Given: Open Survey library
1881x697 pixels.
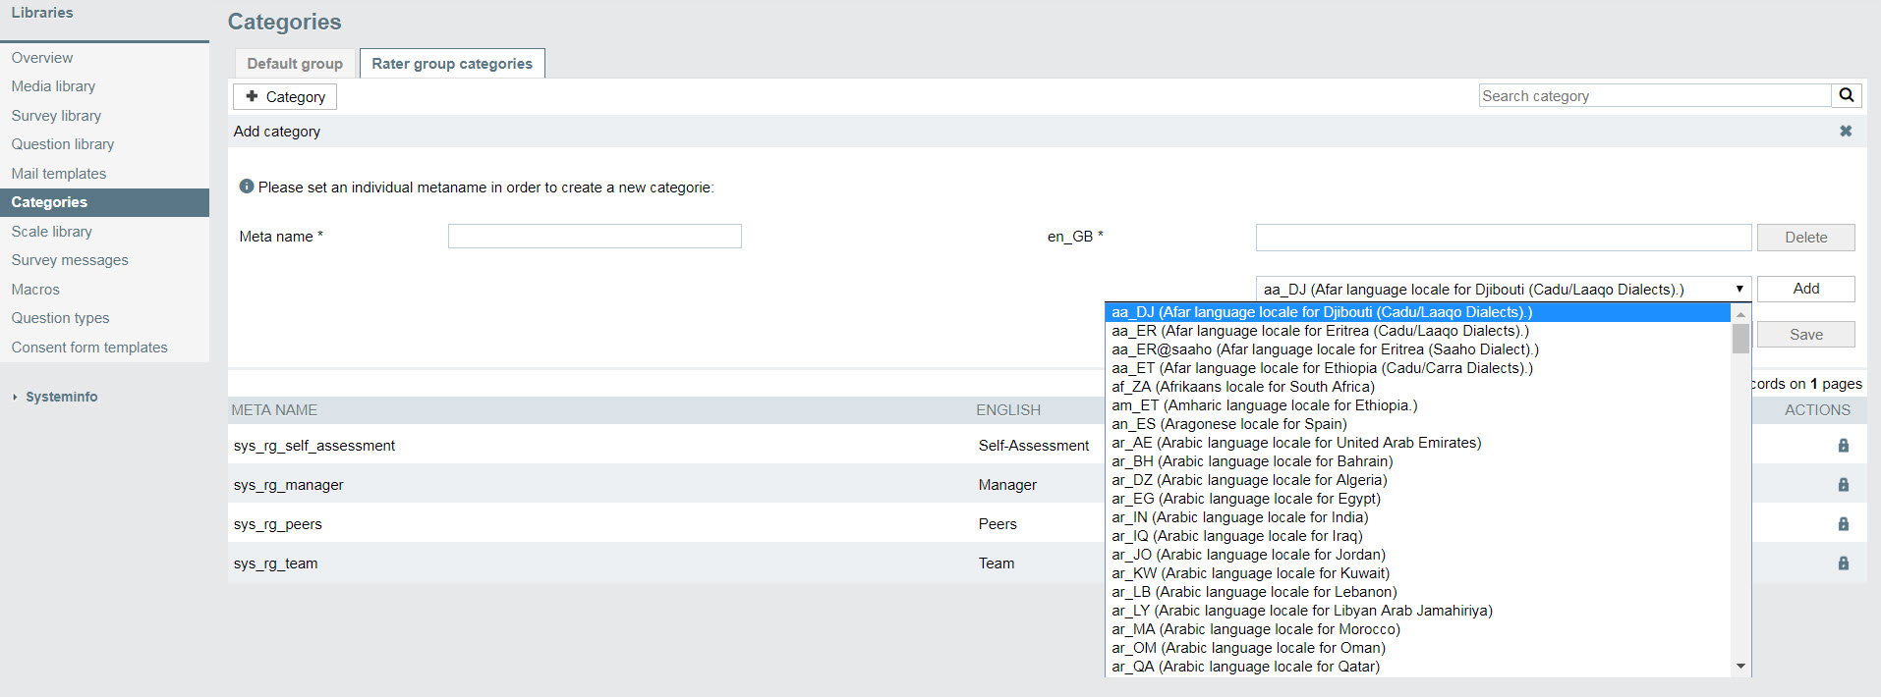Looking at the screenshot, I should pyautogui.click(x=104, y=116).
